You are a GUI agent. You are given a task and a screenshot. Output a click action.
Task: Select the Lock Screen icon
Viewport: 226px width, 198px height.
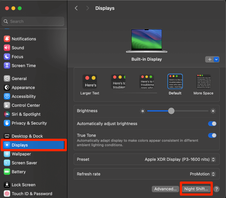7,185
